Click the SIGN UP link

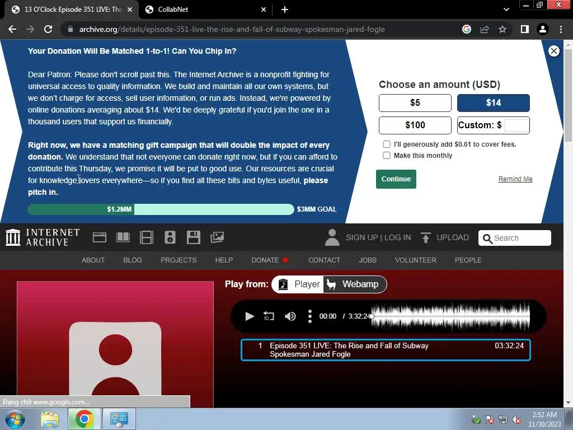pos(362,237)
